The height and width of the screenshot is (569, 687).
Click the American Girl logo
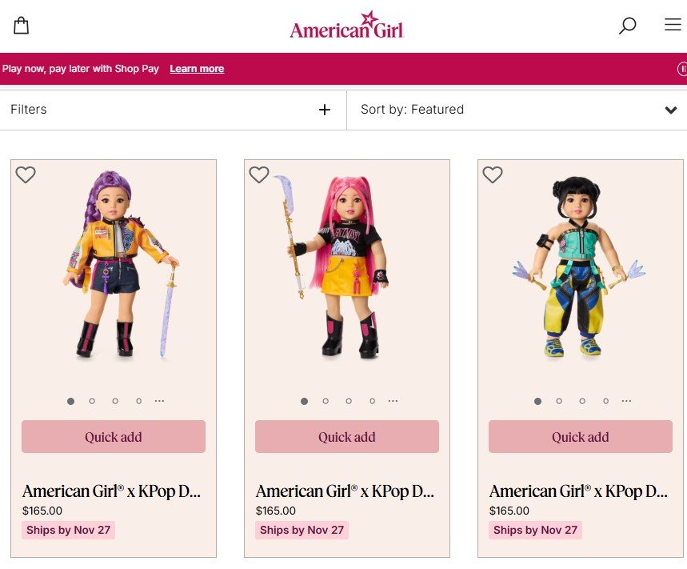click(346, 26)
